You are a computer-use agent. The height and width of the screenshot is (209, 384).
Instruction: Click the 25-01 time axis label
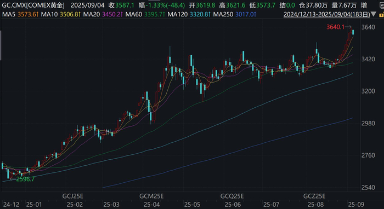(x=34, y=204)
